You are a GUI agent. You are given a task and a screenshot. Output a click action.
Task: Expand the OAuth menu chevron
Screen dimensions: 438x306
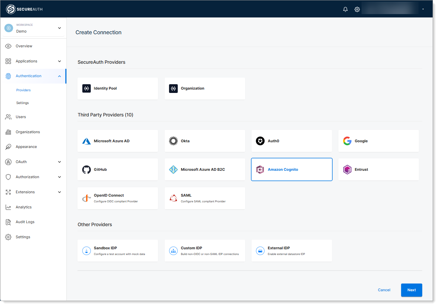(x=59, y=162)
